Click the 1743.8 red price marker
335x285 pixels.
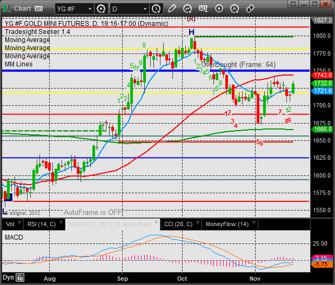(x=323, y=75)
